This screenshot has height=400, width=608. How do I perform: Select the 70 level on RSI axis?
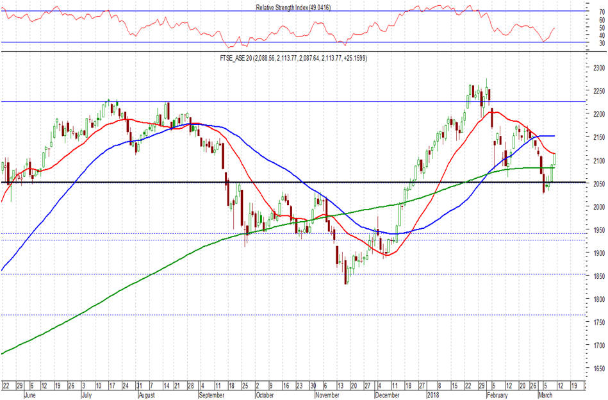coord(602,12)
